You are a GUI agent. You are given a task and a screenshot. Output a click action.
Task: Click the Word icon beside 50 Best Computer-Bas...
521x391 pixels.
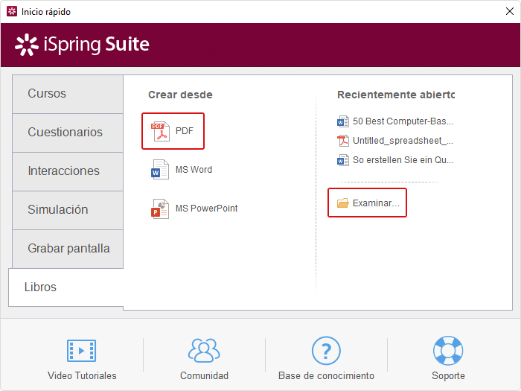[343, 121]
